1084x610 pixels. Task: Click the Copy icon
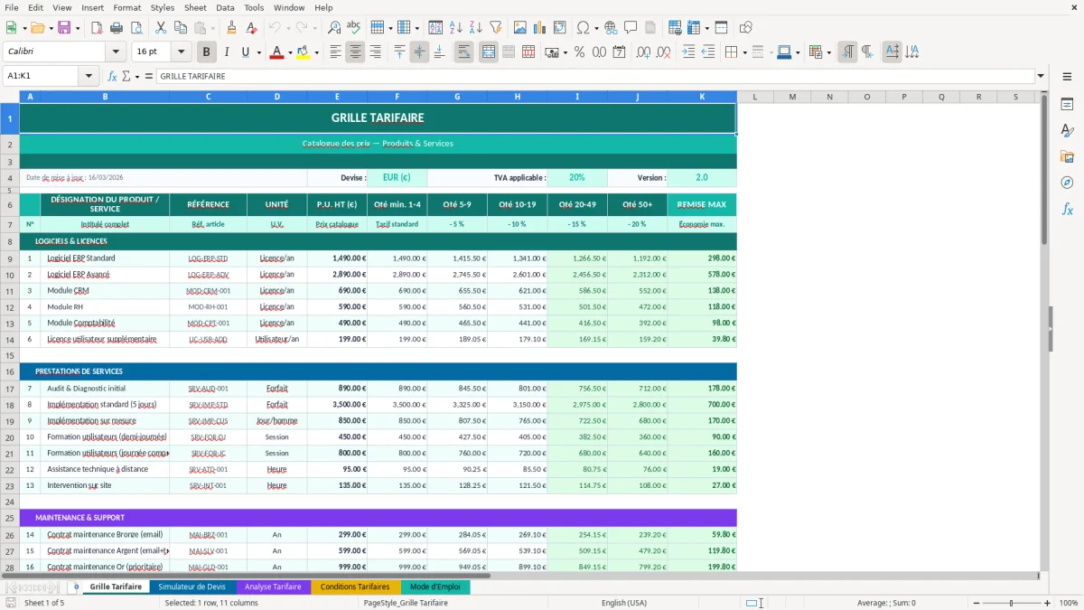click(181, 28)
